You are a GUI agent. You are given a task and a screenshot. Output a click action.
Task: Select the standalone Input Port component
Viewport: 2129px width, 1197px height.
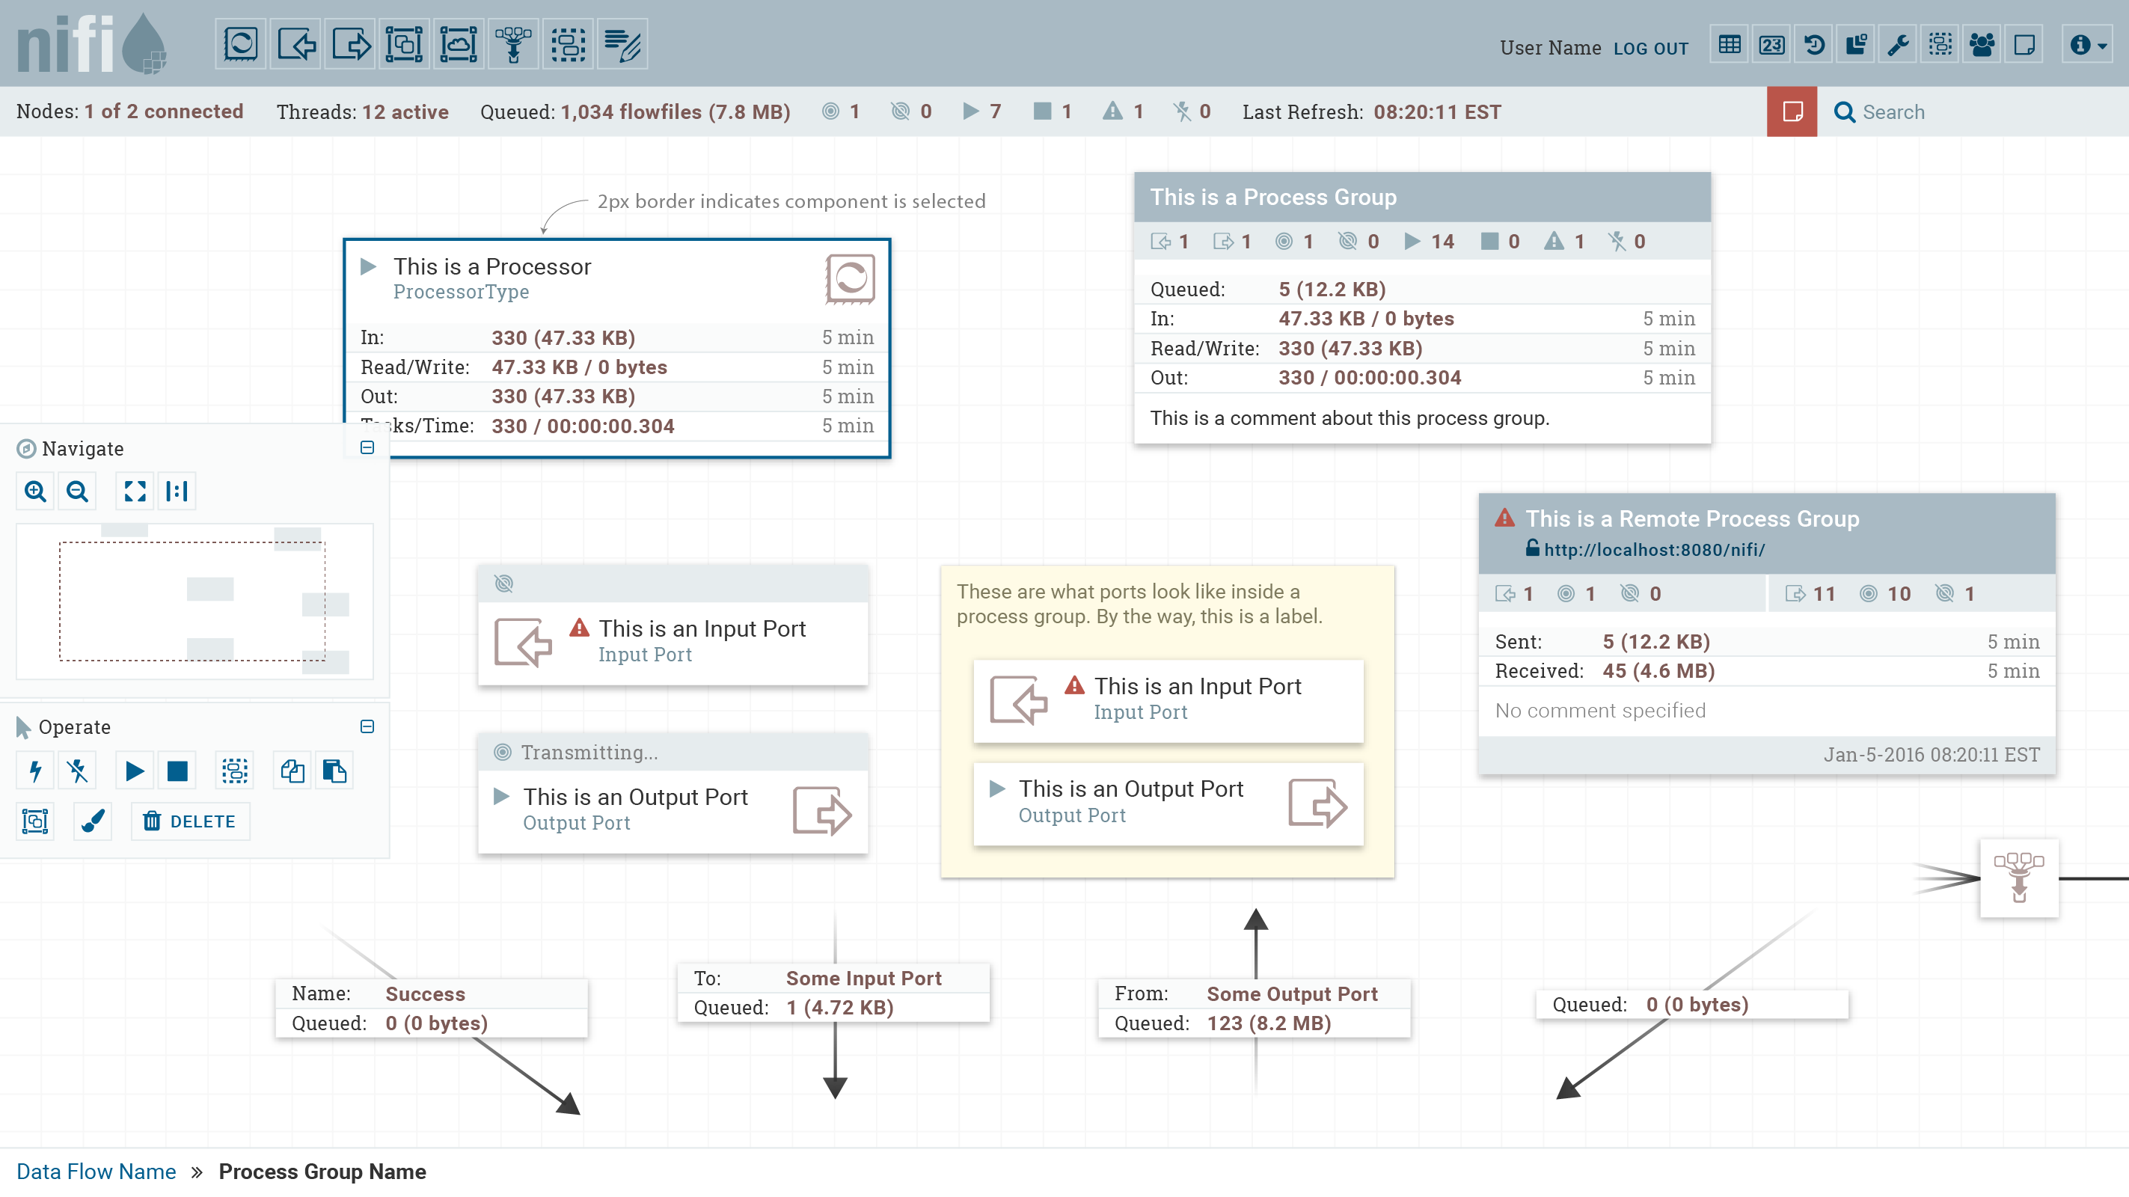click(673, 625)
